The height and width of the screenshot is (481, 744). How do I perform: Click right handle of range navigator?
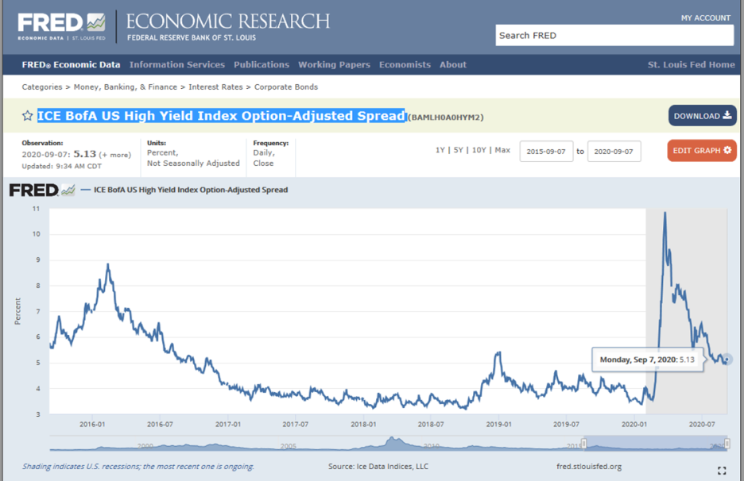tap(727, 444)
